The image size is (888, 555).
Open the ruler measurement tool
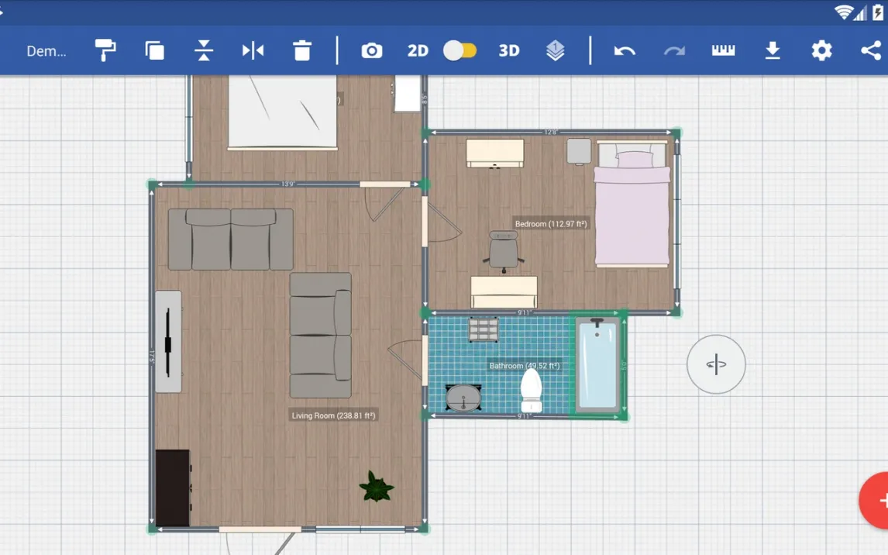723,50
